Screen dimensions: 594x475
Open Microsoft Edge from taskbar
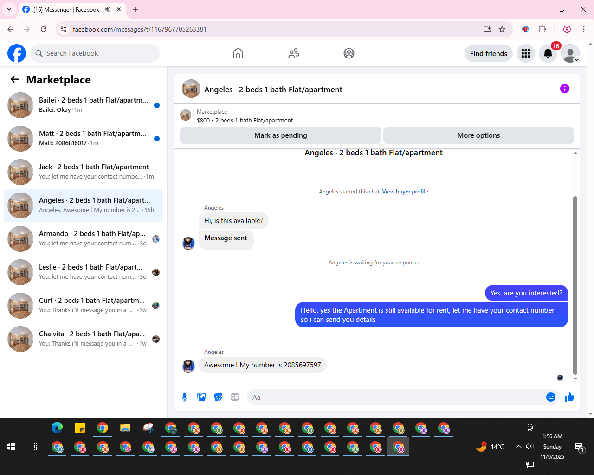57,428
